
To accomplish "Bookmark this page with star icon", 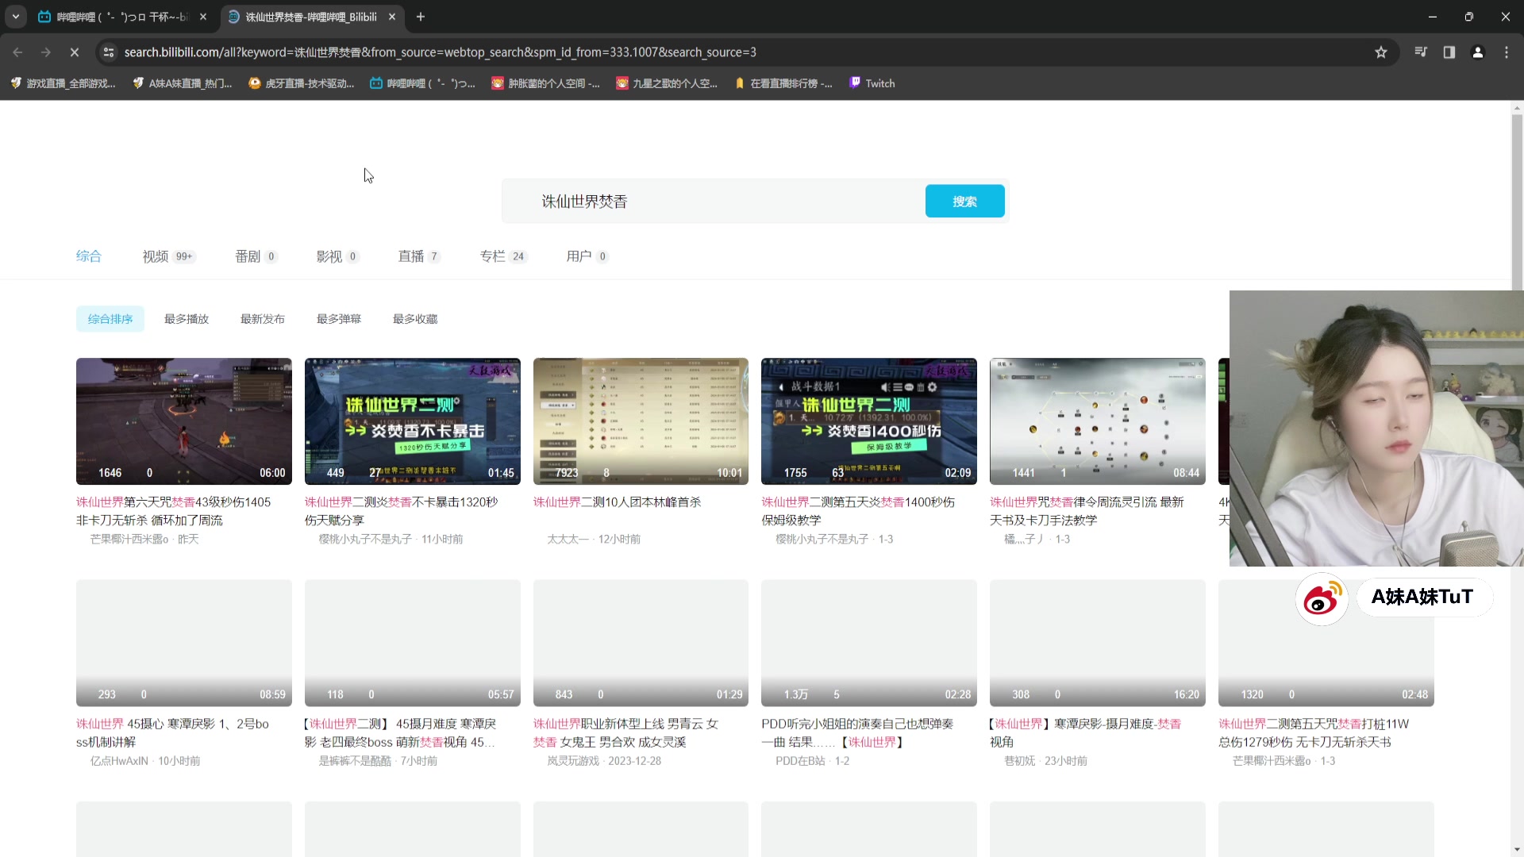I will [x=1381, y=52].
